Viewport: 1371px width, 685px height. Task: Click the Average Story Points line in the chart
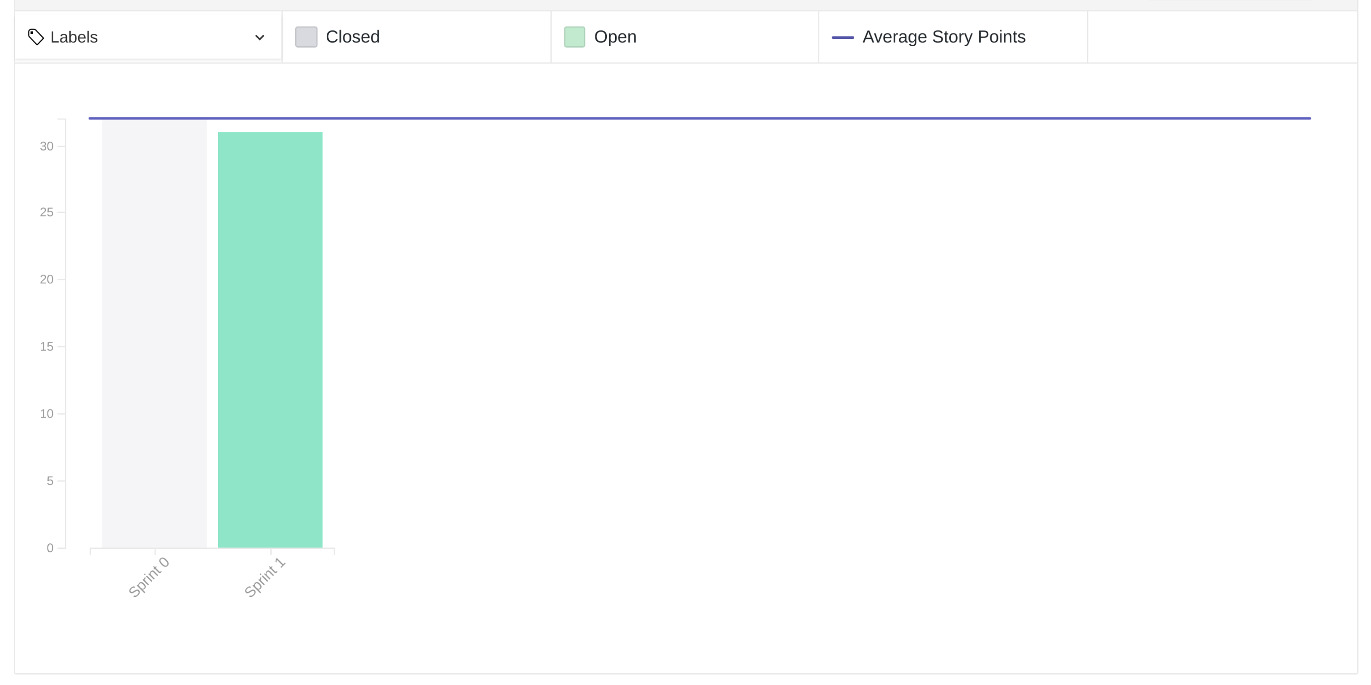click(699, 118)
